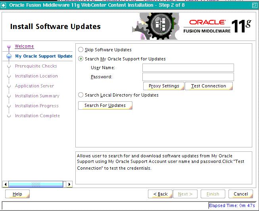Open Proxy Settings dialog

(164, 86)
